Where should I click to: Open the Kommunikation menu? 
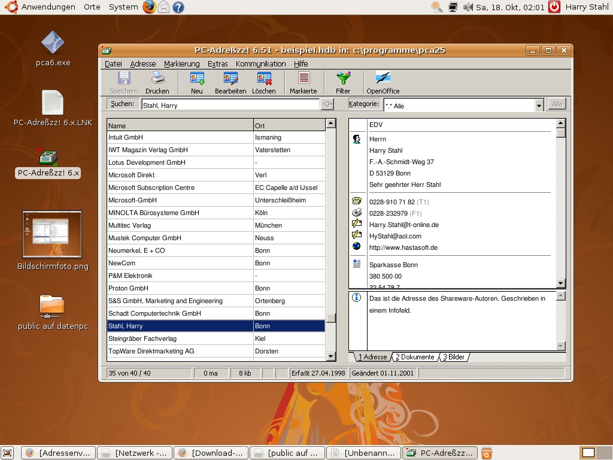point(261,63)
